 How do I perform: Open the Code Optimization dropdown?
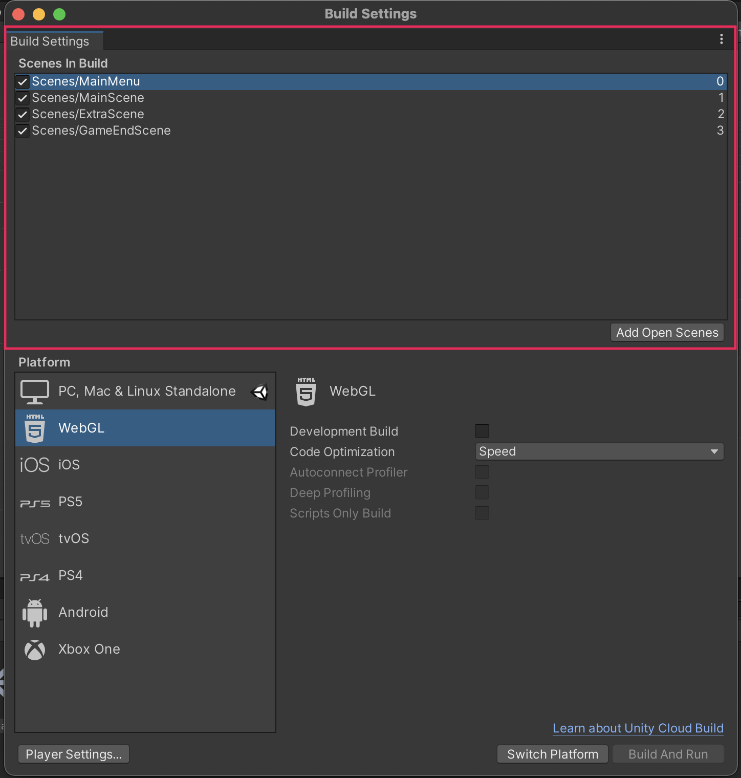[x=599, y=451]
